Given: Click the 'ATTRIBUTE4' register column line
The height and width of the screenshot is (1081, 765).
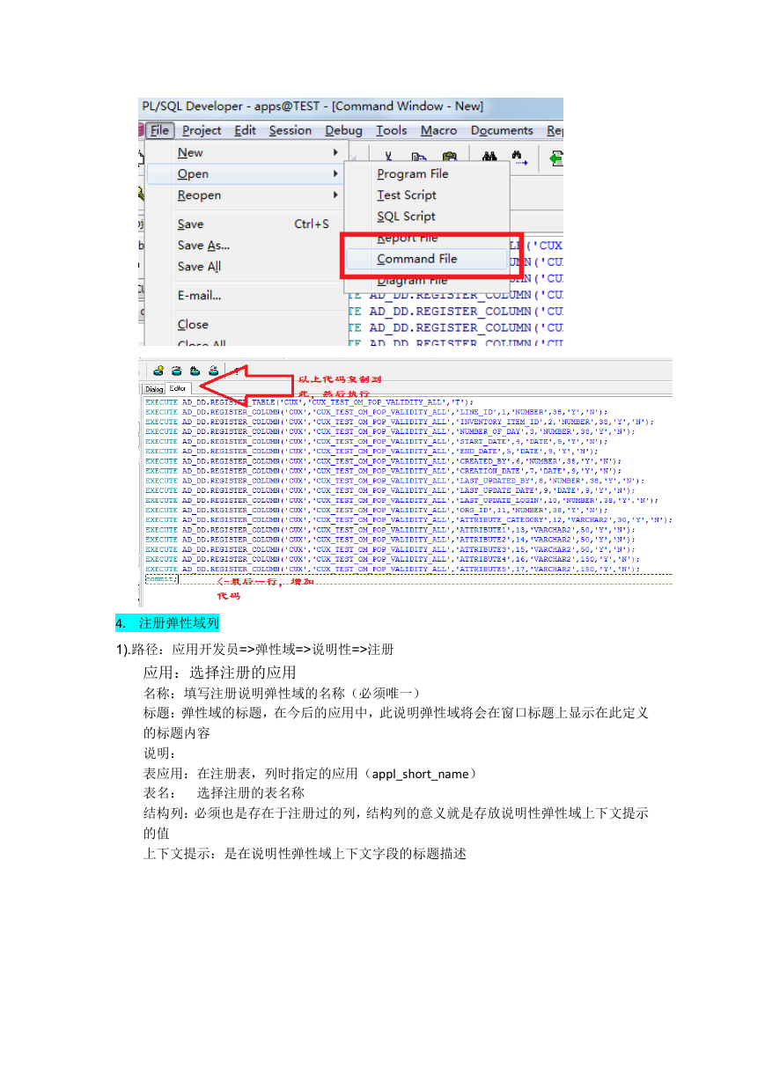Looking at the screenshot, I should [x=394, y=559].
